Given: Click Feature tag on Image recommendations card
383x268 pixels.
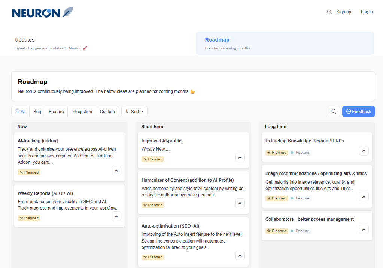Looking at the screenshot, I should coord(300,198).
